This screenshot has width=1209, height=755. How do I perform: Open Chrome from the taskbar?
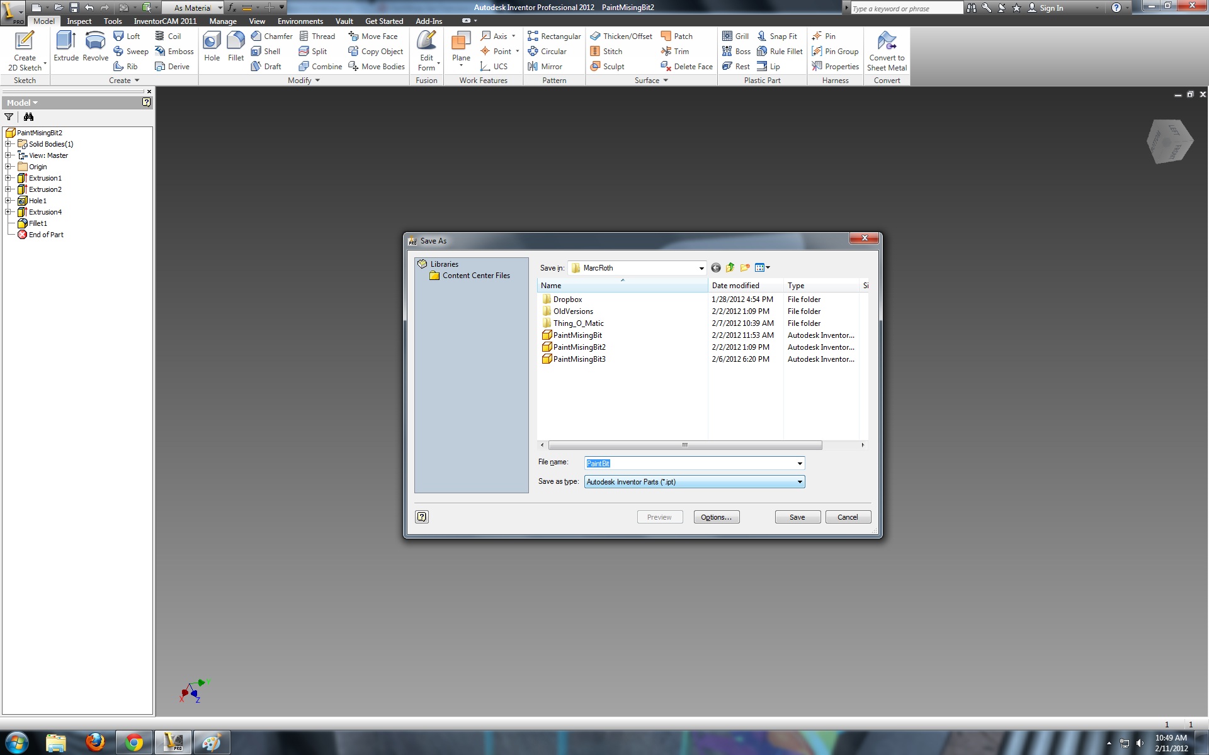click(x=133, y=742)
